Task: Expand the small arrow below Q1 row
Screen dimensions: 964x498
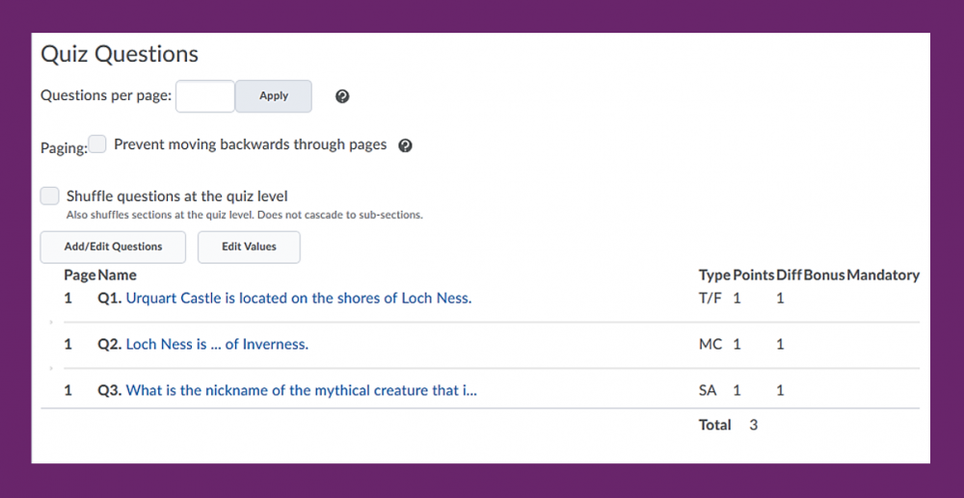Action: (x=51, y=322)
